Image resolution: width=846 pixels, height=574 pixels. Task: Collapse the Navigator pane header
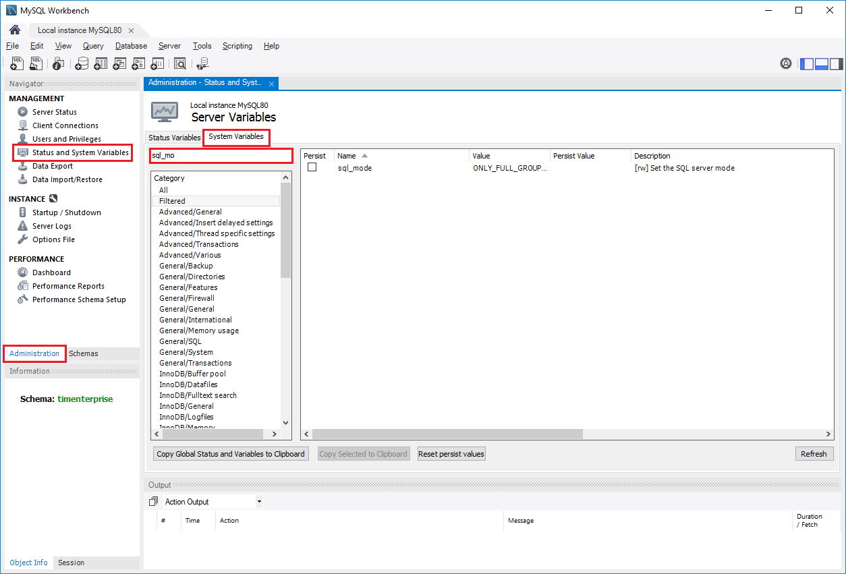coord(27,83)
